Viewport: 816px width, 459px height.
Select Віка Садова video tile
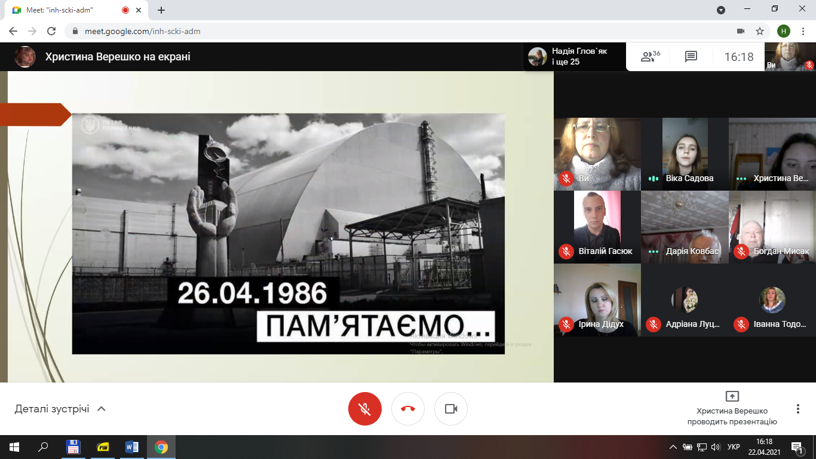[685, 154]
